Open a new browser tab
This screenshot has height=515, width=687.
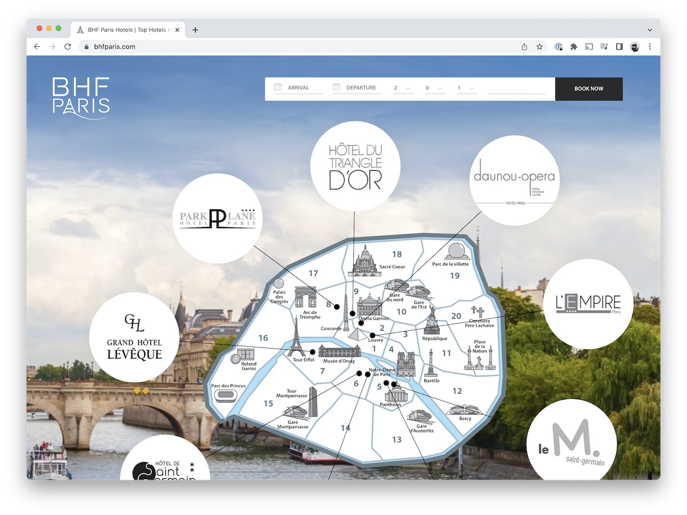point(195,30)
